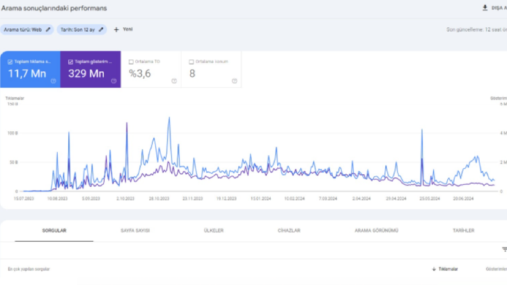Click the 2.10.2023 date label on chart
Viewport: 507px width, 285px height.
click(x=125, y=198)
